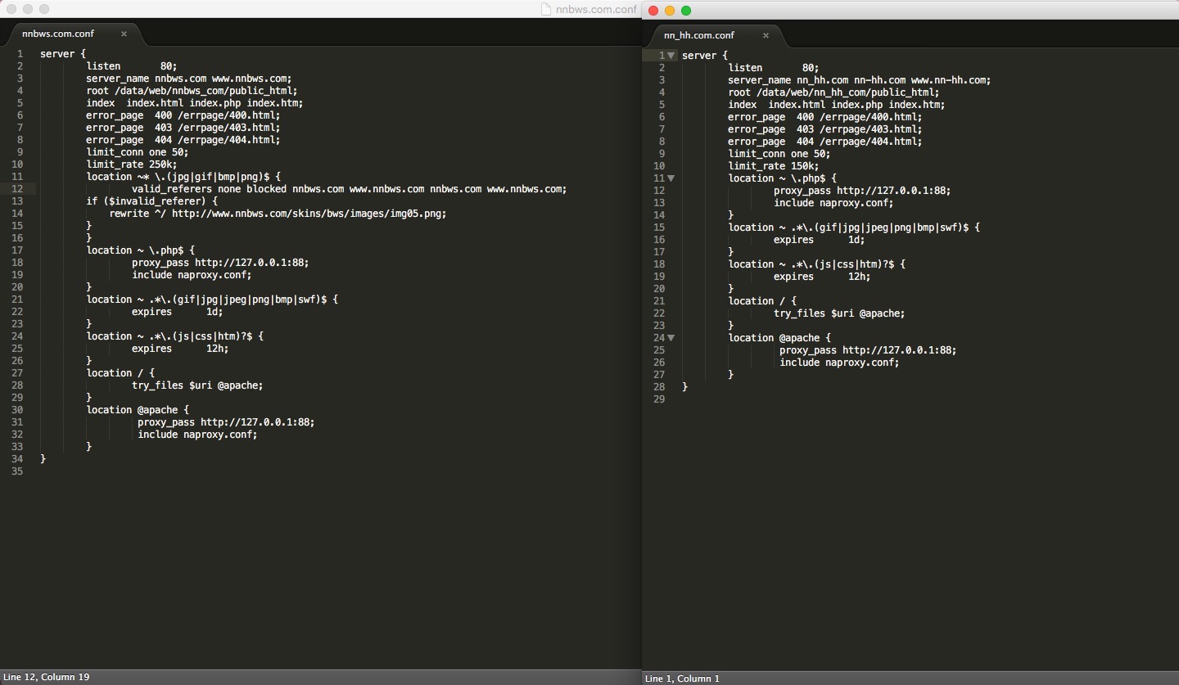Click 'error_page 404' line in right window
The image size is (1179, 685).
(x=825, y=142)
